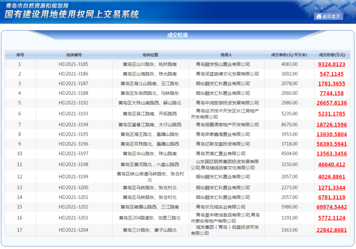
Task: Select parcel number HD2021-3187
Action: [x=73, y=84]
